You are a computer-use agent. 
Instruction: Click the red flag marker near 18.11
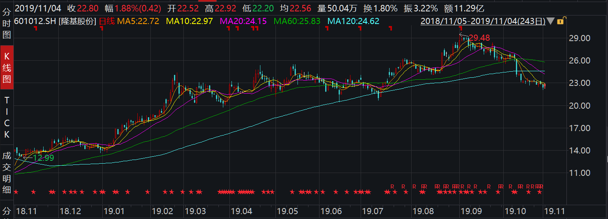[x=35, y=28]
